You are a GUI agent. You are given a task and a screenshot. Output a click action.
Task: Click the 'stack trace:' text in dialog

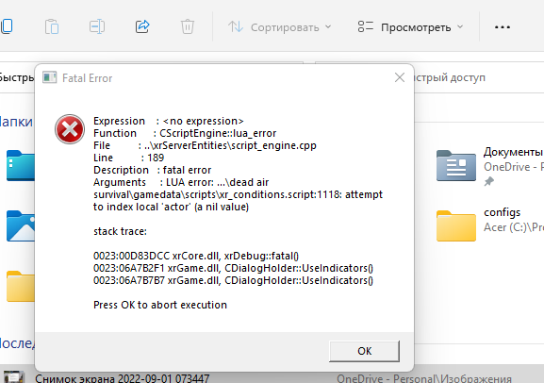120,231
